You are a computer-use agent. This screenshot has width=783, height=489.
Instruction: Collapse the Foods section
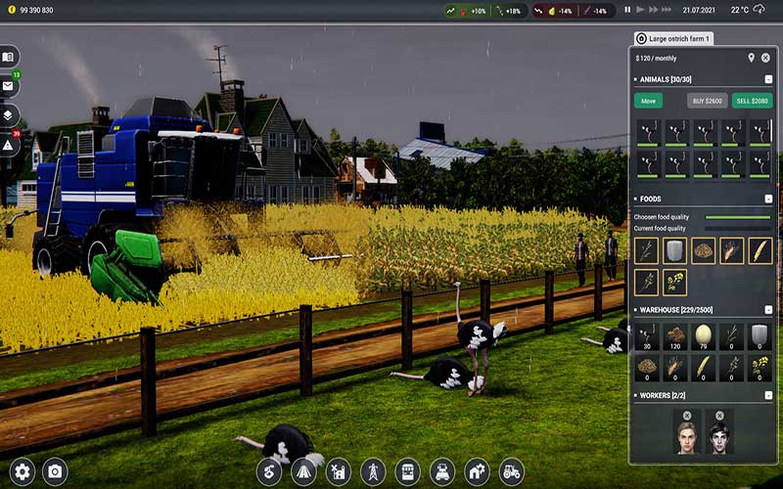(768, 199)
